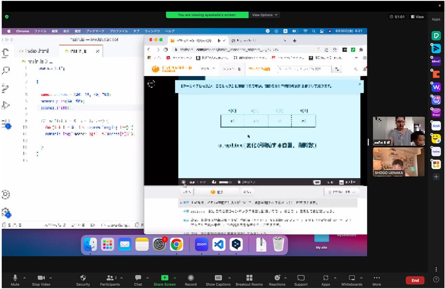Open the Chat panel
The width and height of the screenshot is (445, 289).
138,279
